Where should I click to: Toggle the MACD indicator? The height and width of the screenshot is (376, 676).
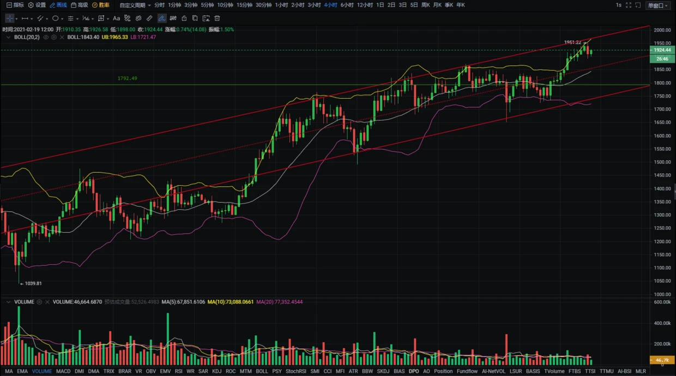pyautogui.click(x=63, y=371)
